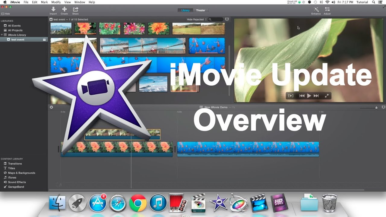Screen dimensions: 386x217
Task: Open Launchpad from the Dock
Action: pos(78,203)
